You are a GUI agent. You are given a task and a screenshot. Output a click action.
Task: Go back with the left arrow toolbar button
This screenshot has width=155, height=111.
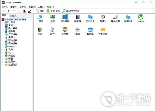point(4,11)
